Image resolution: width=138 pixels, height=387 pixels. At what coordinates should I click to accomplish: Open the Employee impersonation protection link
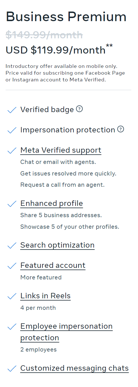point(66,332)
